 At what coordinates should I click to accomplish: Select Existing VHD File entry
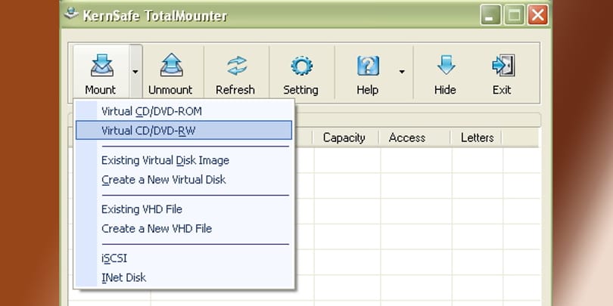(x=184, y=209)
